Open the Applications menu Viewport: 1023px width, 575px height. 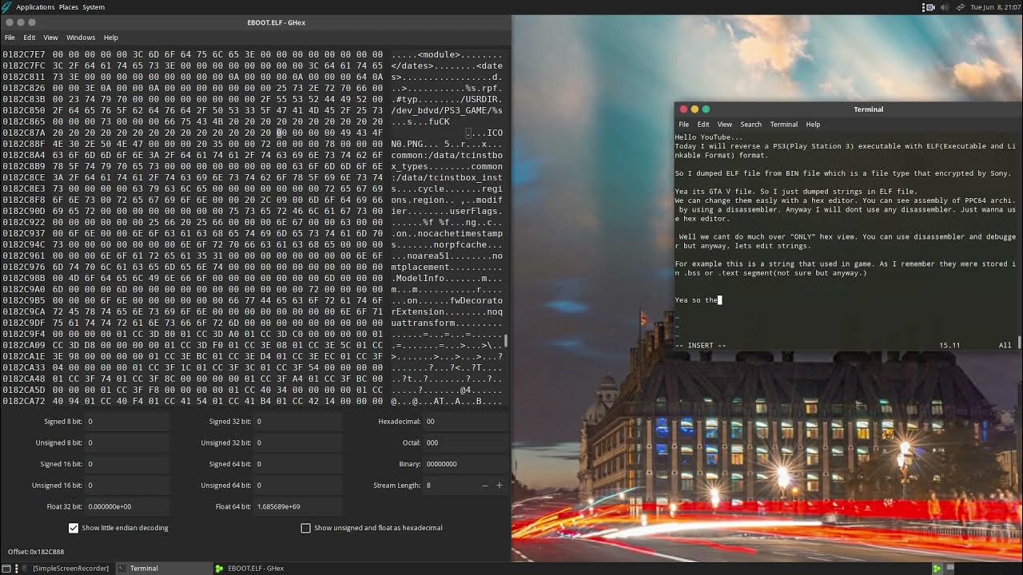coord(35,7)
